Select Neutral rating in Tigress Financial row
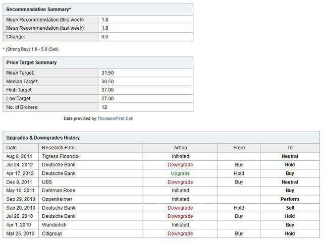The height and width of the screenshot is (242, 323). [x=290, y=156]
